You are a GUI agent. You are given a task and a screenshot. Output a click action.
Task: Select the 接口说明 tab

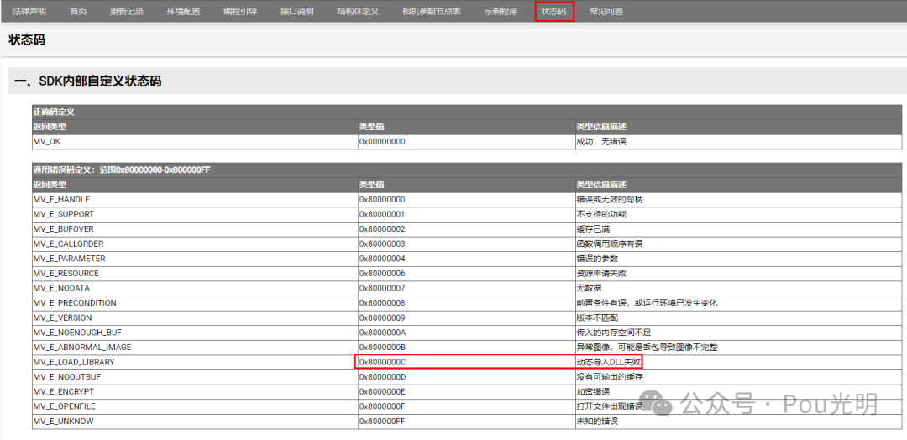tap(296, 11)
